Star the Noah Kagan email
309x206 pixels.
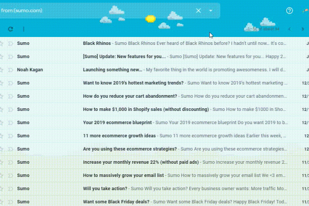pyautogui.click(x=1, y=70)
